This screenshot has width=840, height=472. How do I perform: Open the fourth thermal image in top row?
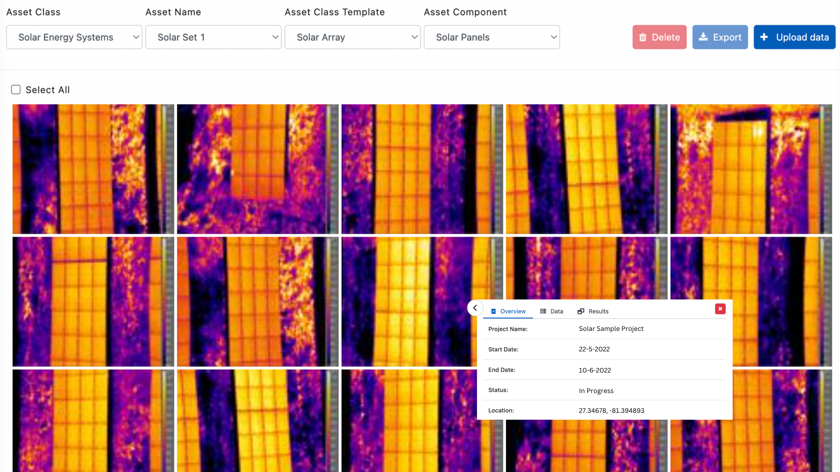coord(586,169)
